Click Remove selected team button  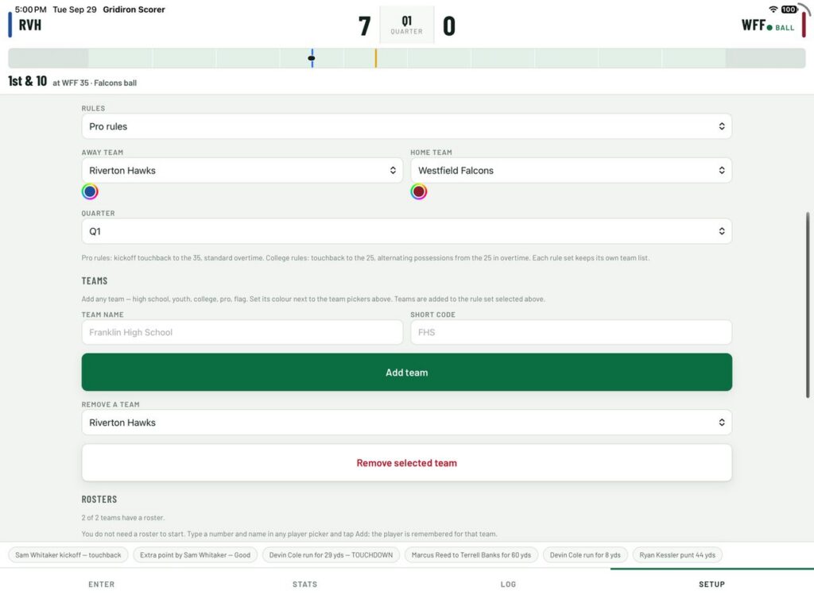406,463
